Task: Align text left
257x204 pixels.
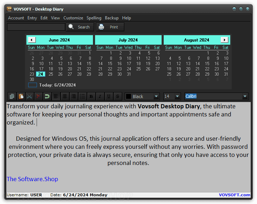Action: coord(56,96)
